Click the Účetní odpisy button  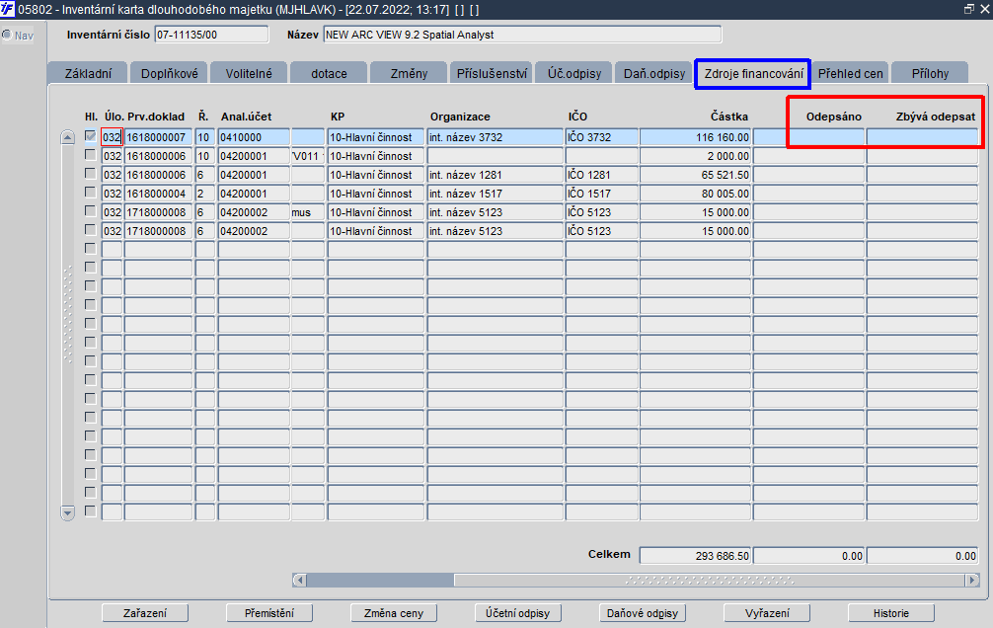point(517,613)
